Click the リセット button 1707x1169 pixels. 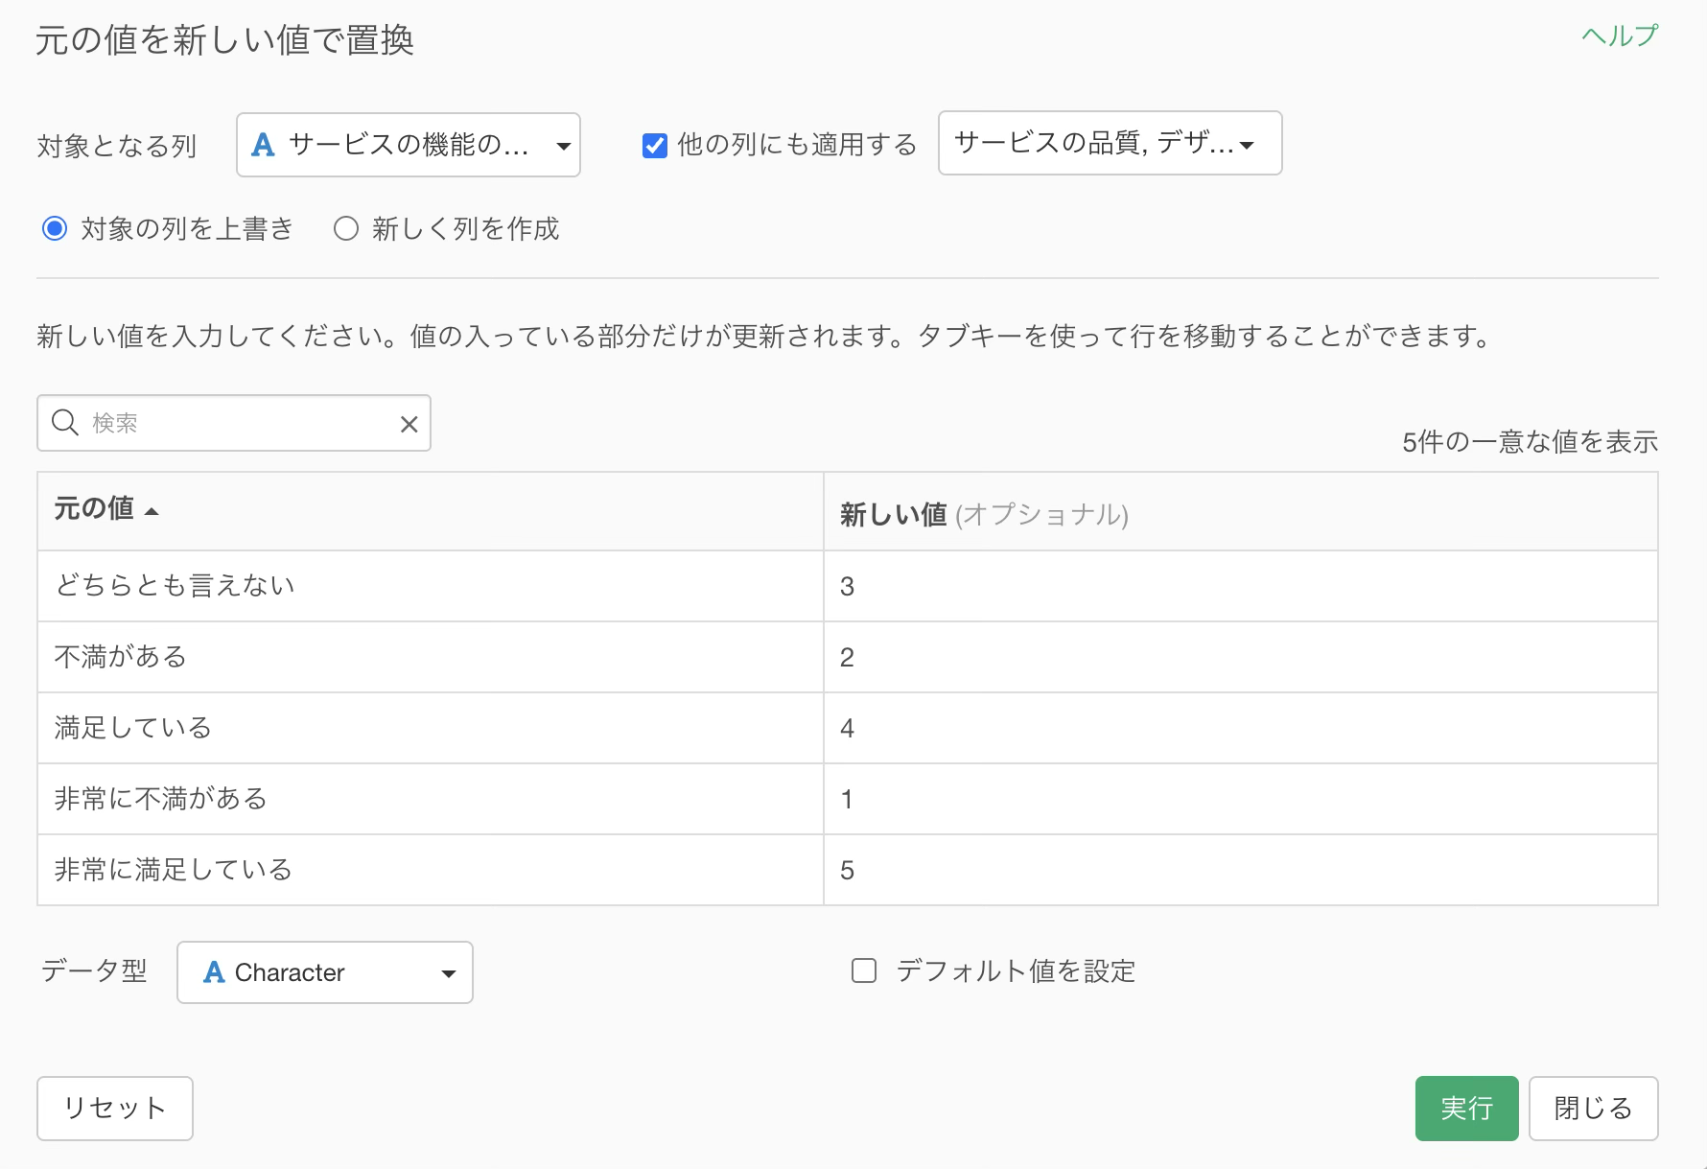pyautogui.click(x=115, y=1109)
